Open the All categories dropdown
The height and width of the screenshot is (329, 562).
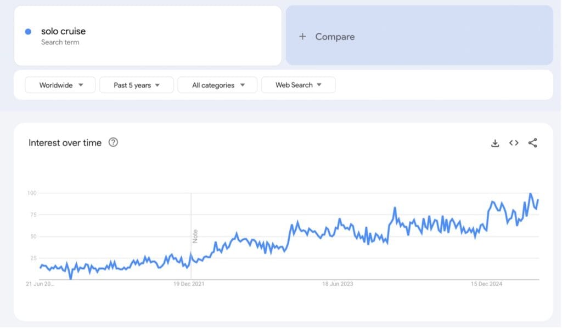[x=217, y=85]
